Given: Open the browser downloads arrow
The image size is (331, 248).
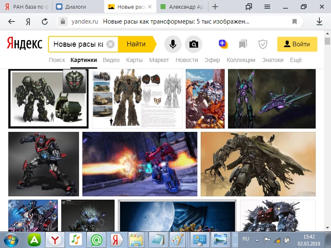Looking at the screenshot, I should pyautogui.click(x=319, y=21).
